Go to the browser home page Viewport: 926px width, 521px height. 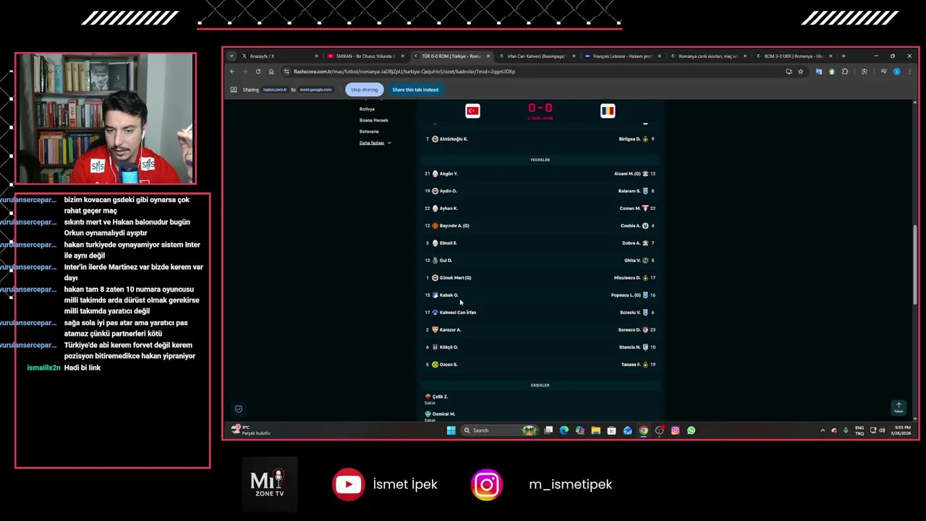(271, 72)
